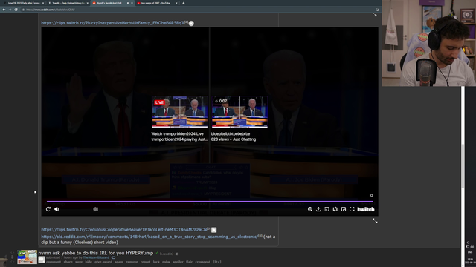This screenshot has height=267, width=476.
Task: Expand the CredulousCooperativeBeaver clip embed
Action: [214, 230]
